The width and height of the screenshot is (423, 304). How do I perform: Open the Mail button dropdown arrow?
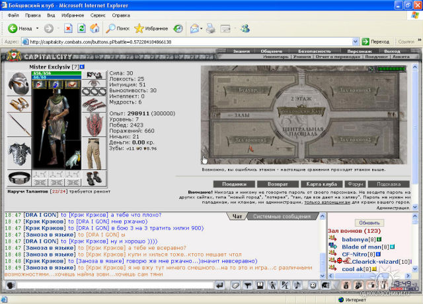click(x=201, y=28)
